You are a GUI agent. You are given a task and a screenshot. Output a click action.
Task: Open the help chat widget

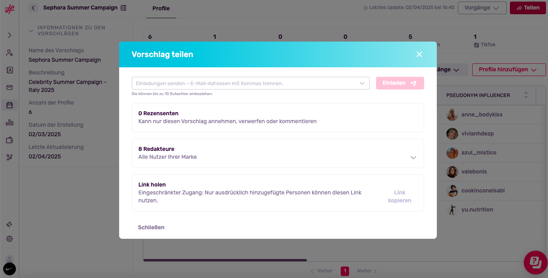tap(536, 263)
